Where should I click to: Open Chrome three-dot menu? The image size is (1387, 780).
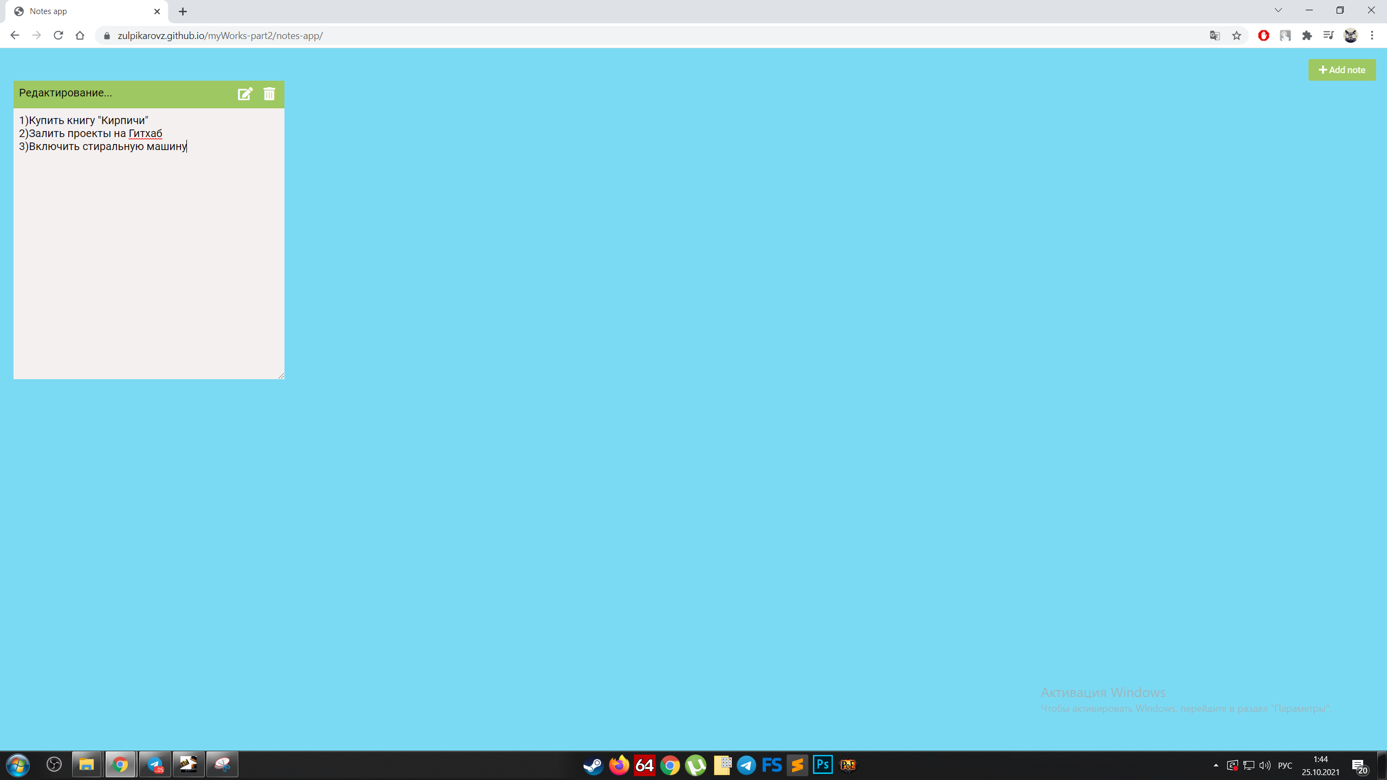click(1372, 36)
